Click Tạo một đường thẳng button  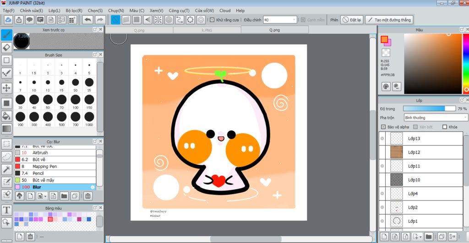389,20
